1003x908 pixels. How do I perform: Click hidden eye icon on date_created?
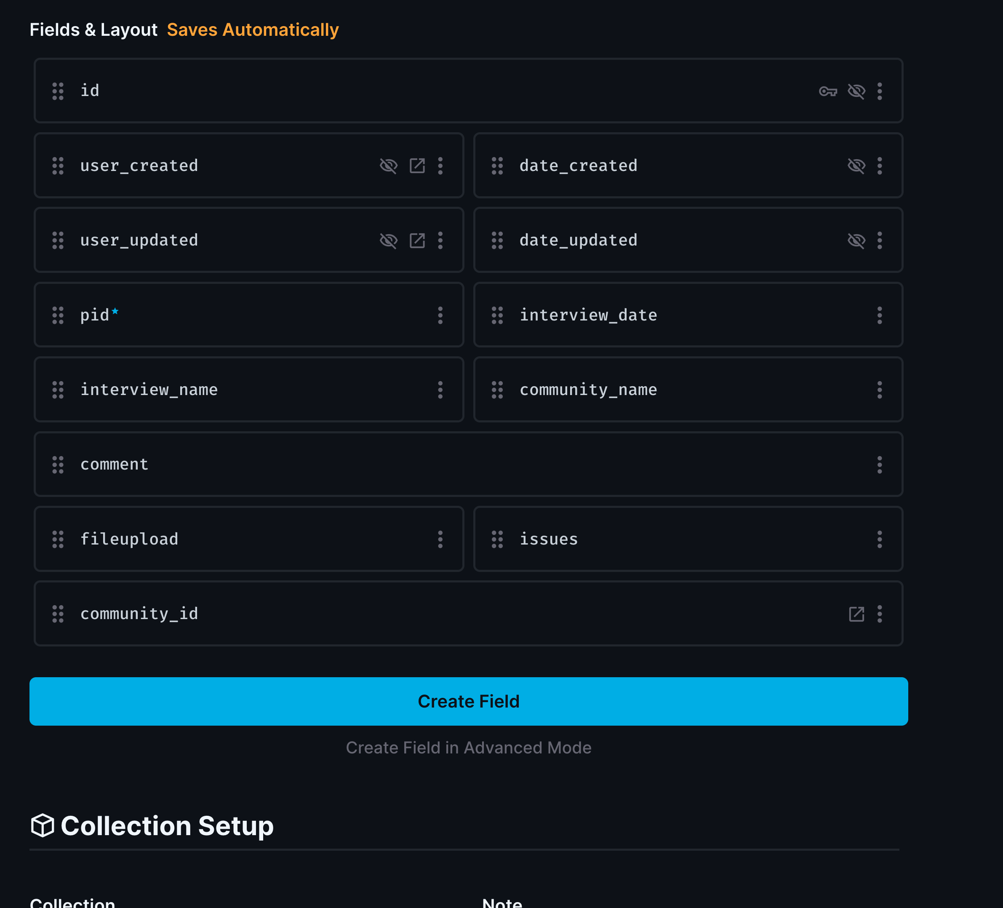(x=856, y=166)
